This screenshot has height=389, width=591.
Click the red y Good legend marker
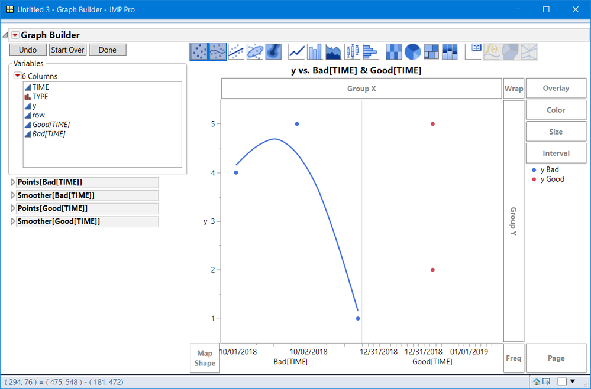(x=534, y=179)
